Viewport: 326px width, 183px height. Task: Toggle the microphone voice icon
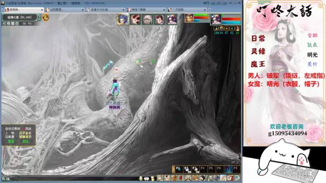[141, 178]
